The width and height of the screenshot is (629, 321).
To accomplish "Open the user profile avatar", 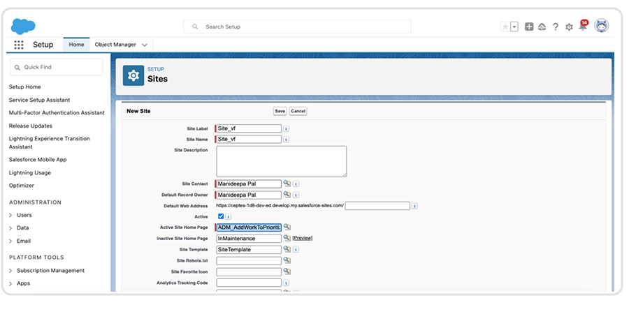I will (x=601, y=26).
